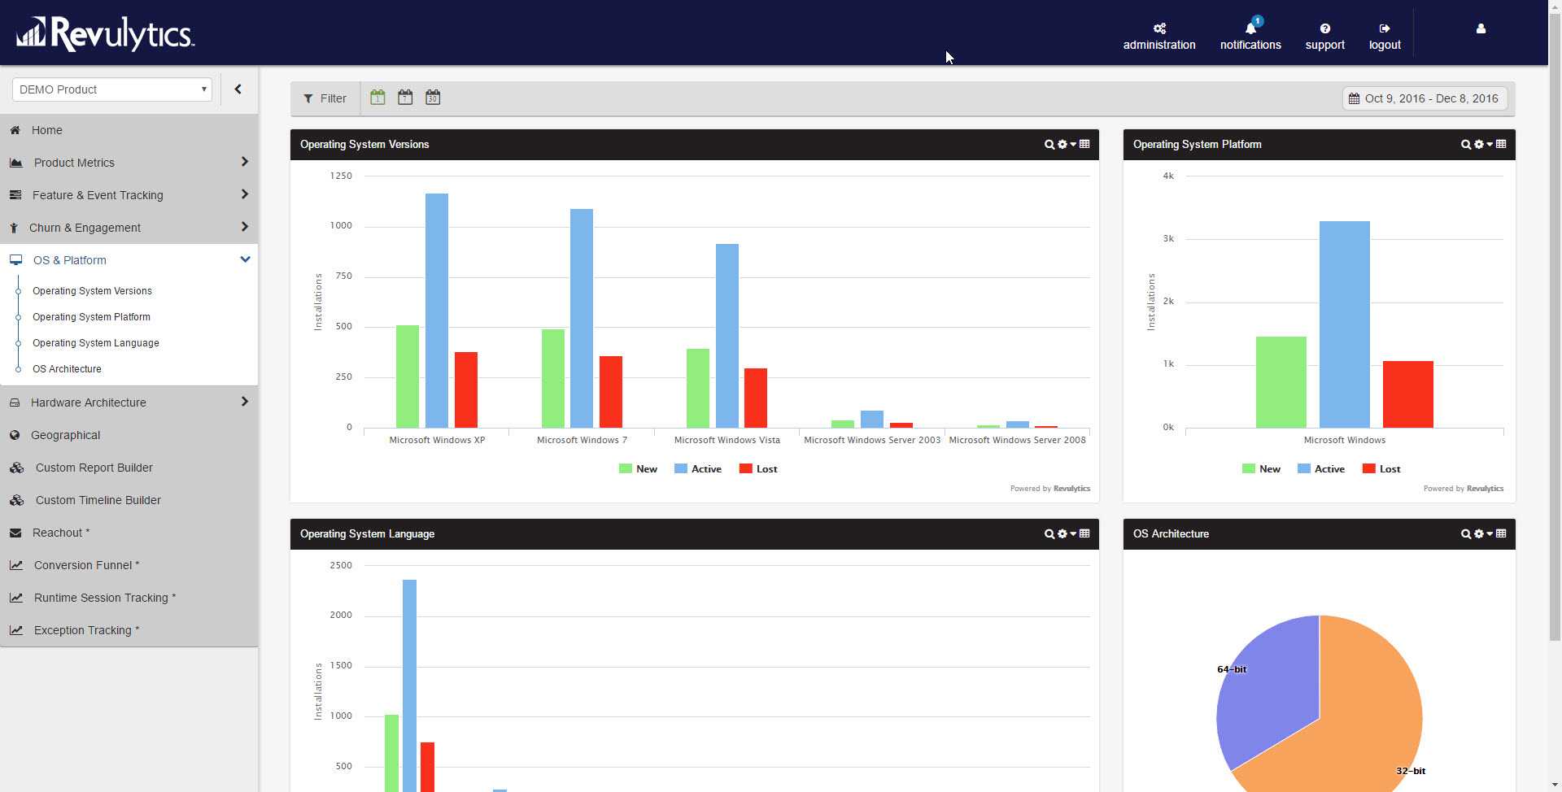Open the date range Oct 9 - Dec 8 picker
This screenshot has width=1562, height=792.
pyautogui.click(x=1425, y=98)
